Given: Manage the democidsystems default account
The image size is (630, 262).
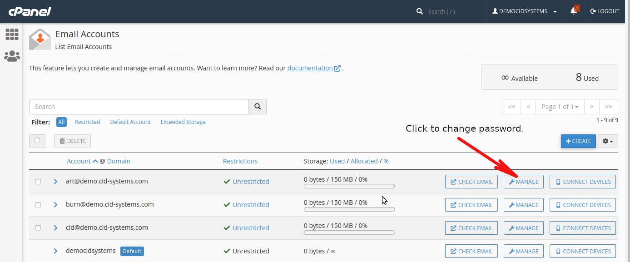Looking at the screenshot, I should click(524, 251).
